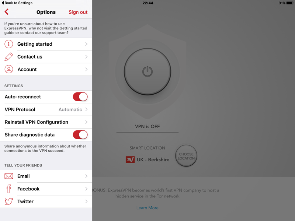Tap the Choose Location round button
The width and height of the screenshot is (295, 221).
[186, 155]
